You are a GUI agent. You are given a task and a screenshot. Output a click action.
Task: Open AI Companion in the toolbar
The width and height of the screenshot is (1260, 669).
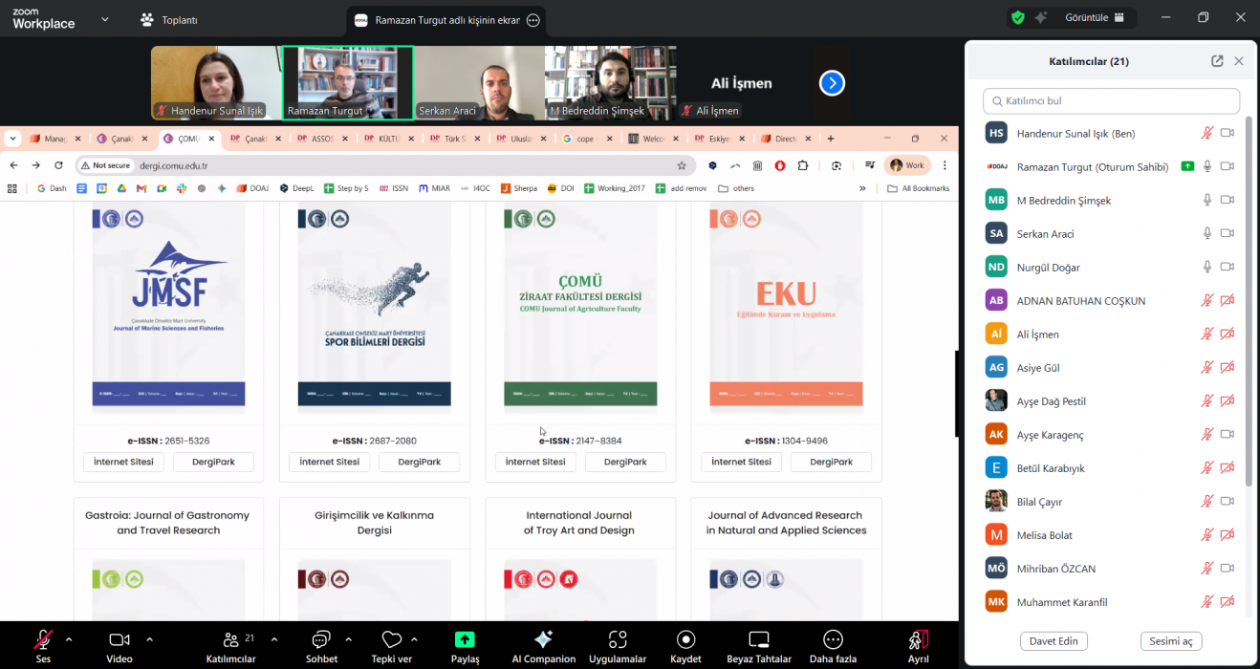pos(543,639)
